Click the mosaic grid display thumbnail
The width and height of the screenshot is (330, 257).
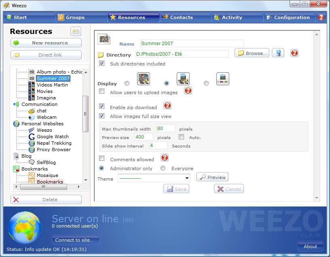tap(144, 79)
